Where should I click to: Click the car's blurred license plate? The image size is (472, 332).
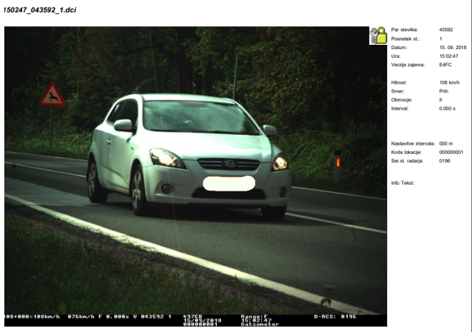click(x=228, y=183)
